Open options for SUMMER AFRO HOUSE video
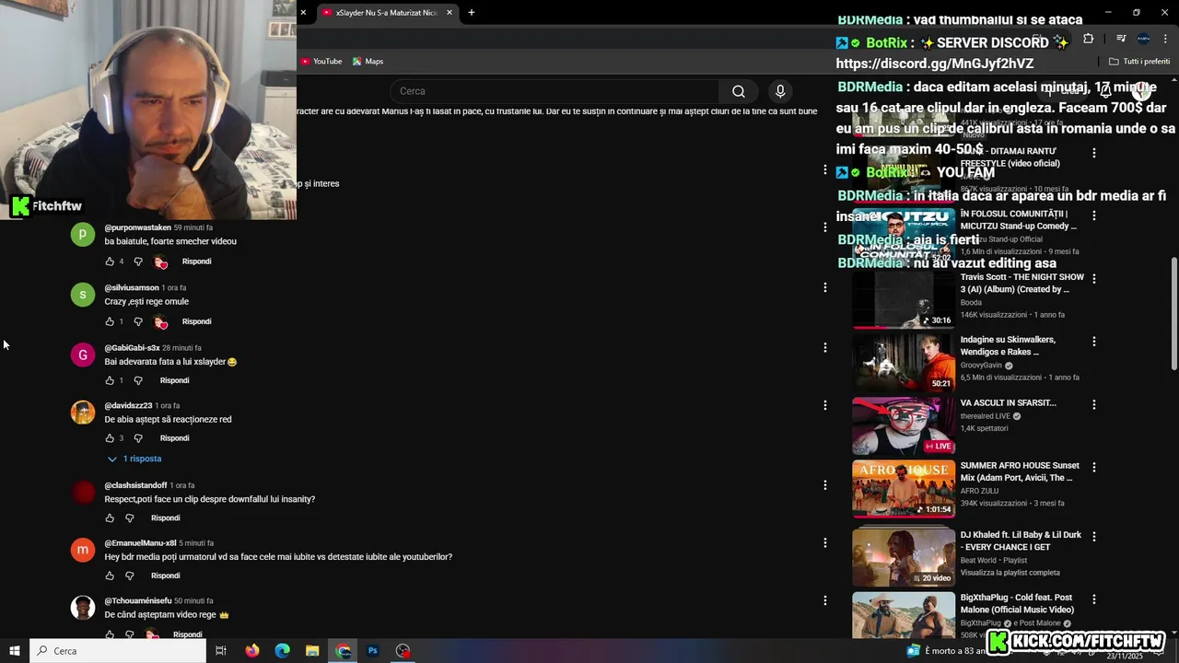 [1094, 467]
